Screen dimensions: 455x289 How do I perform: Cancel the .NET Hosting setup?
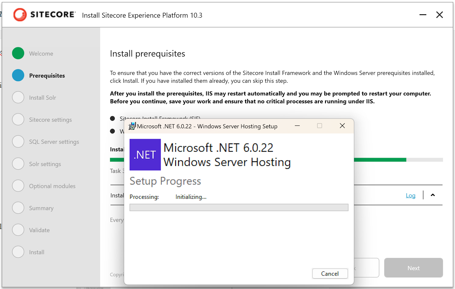[330, 274]
